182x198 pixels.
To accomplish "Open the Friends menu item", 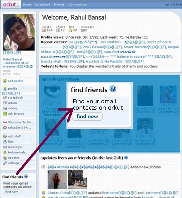I will pyautogui.click(x=59, y=5).
